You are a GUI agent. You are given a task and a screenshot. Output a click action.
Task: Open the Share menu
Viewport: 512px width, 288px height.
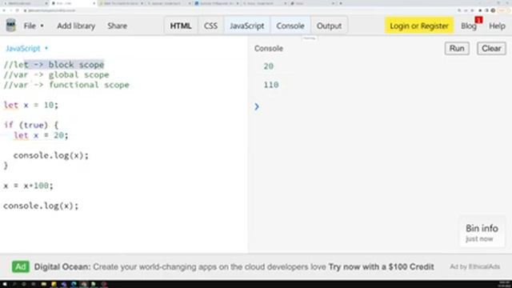pos(118,26)
